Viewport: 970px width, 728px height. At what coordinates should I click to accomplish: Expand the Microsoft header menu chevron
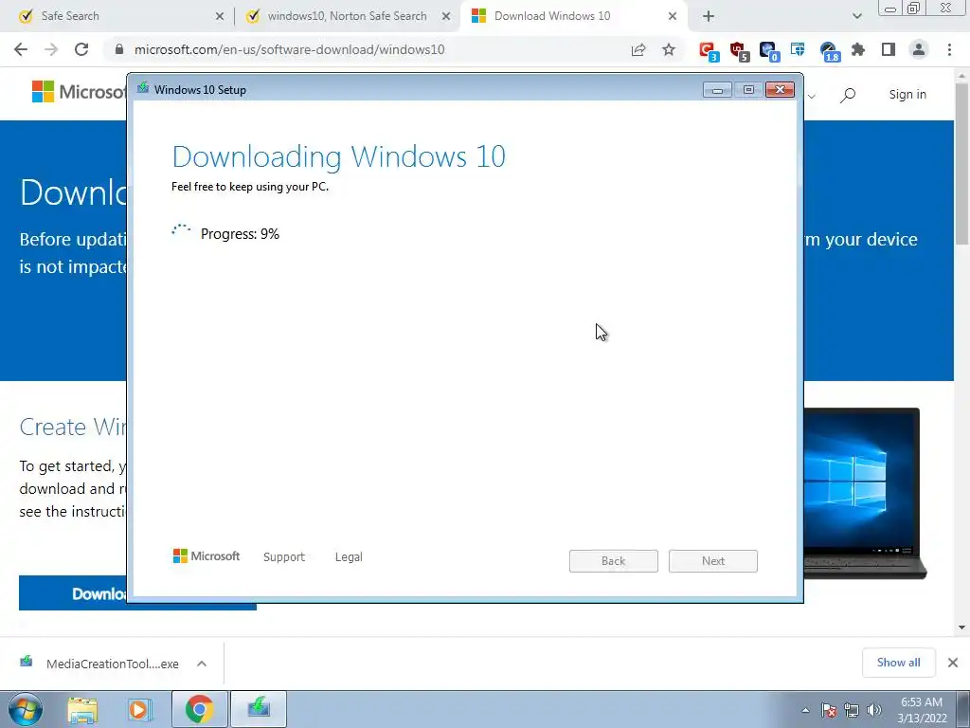[x=812, y=96]
